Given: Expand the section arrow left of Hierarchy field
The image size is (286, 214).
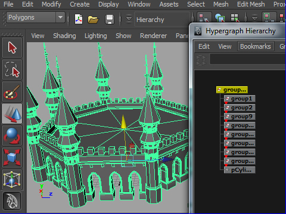Looking at the screenshot, I should 129,19.
